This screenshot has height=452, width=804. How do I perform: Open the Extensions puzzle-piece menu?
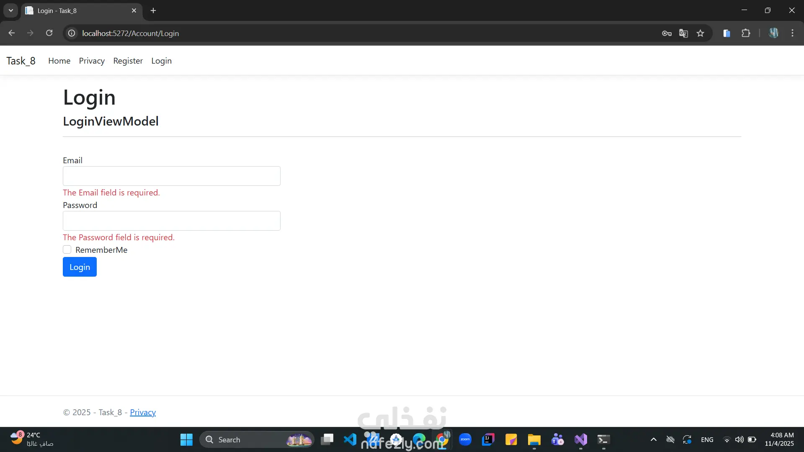coord(746,33)
